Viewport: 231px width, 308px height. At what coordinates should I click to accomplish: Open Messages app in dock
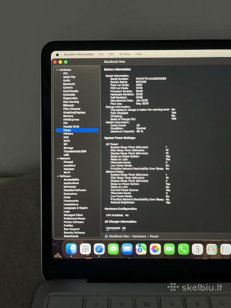coord(113,249)
